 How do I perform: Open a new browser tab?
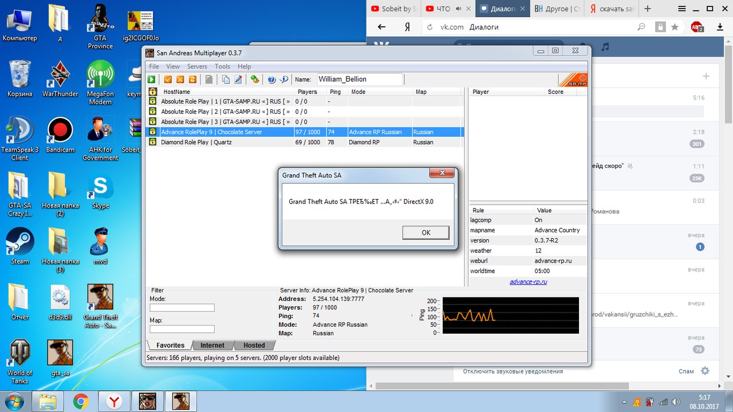click(648, 9)
